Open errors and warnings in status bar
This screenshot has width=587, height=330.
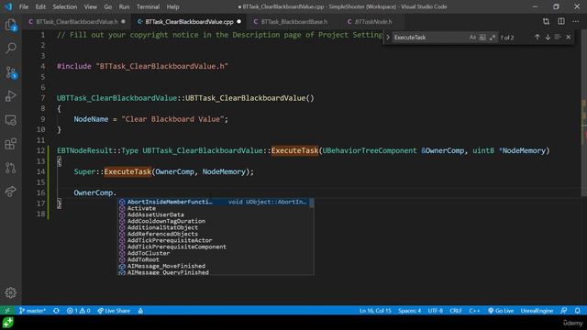(78, 311)
